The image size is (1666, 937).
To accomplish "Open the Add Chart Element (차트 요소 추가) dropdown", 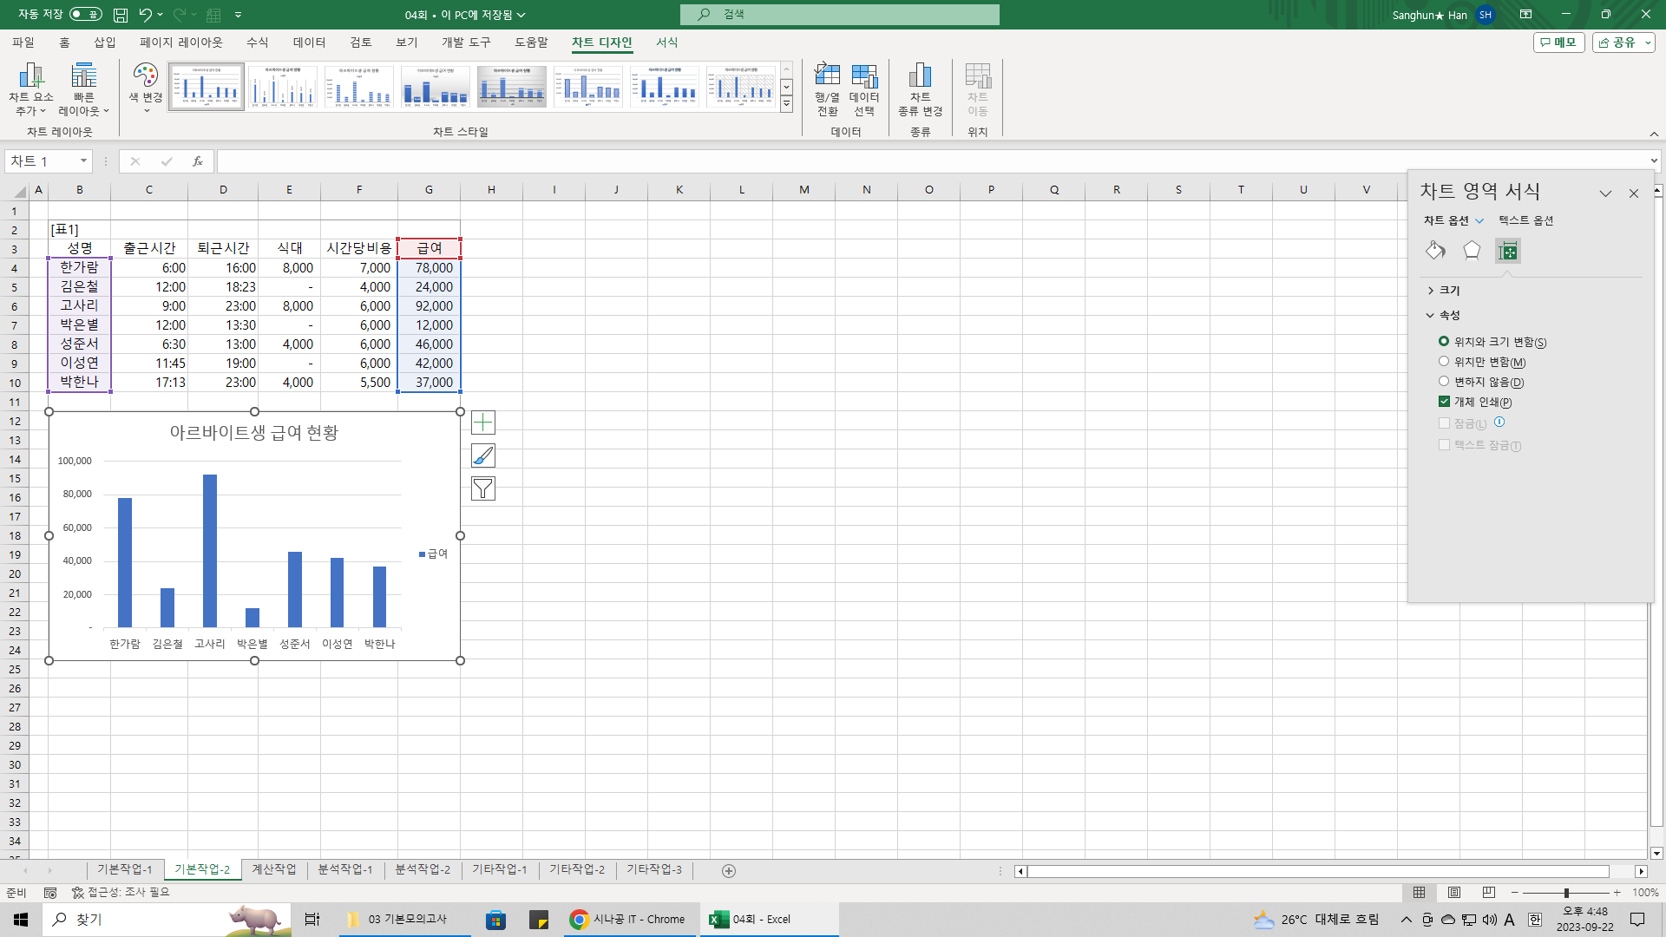I will coord(31,88).
